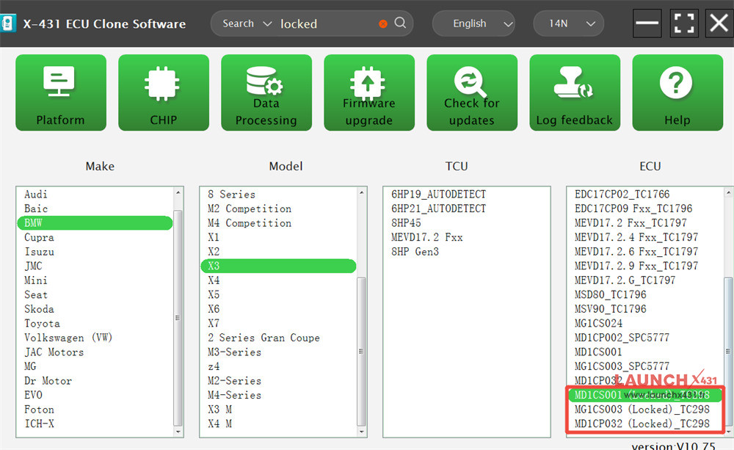Choose M3-Series model
The height and width of the screenshot is (450, 734).
(x=235, y=352)
